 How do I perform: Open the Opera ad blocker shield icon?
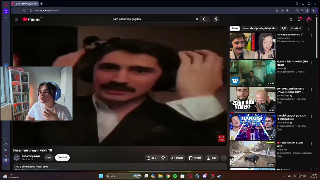point(287,10)
